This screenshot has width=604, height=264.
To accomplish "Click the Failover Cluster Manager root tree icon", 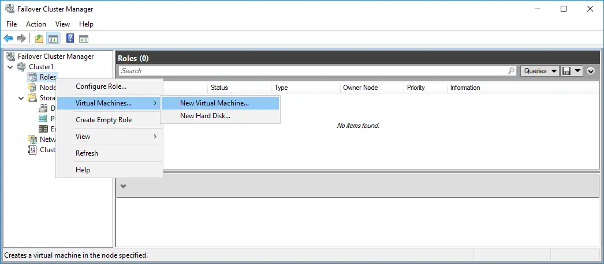I will click(10, 56).
